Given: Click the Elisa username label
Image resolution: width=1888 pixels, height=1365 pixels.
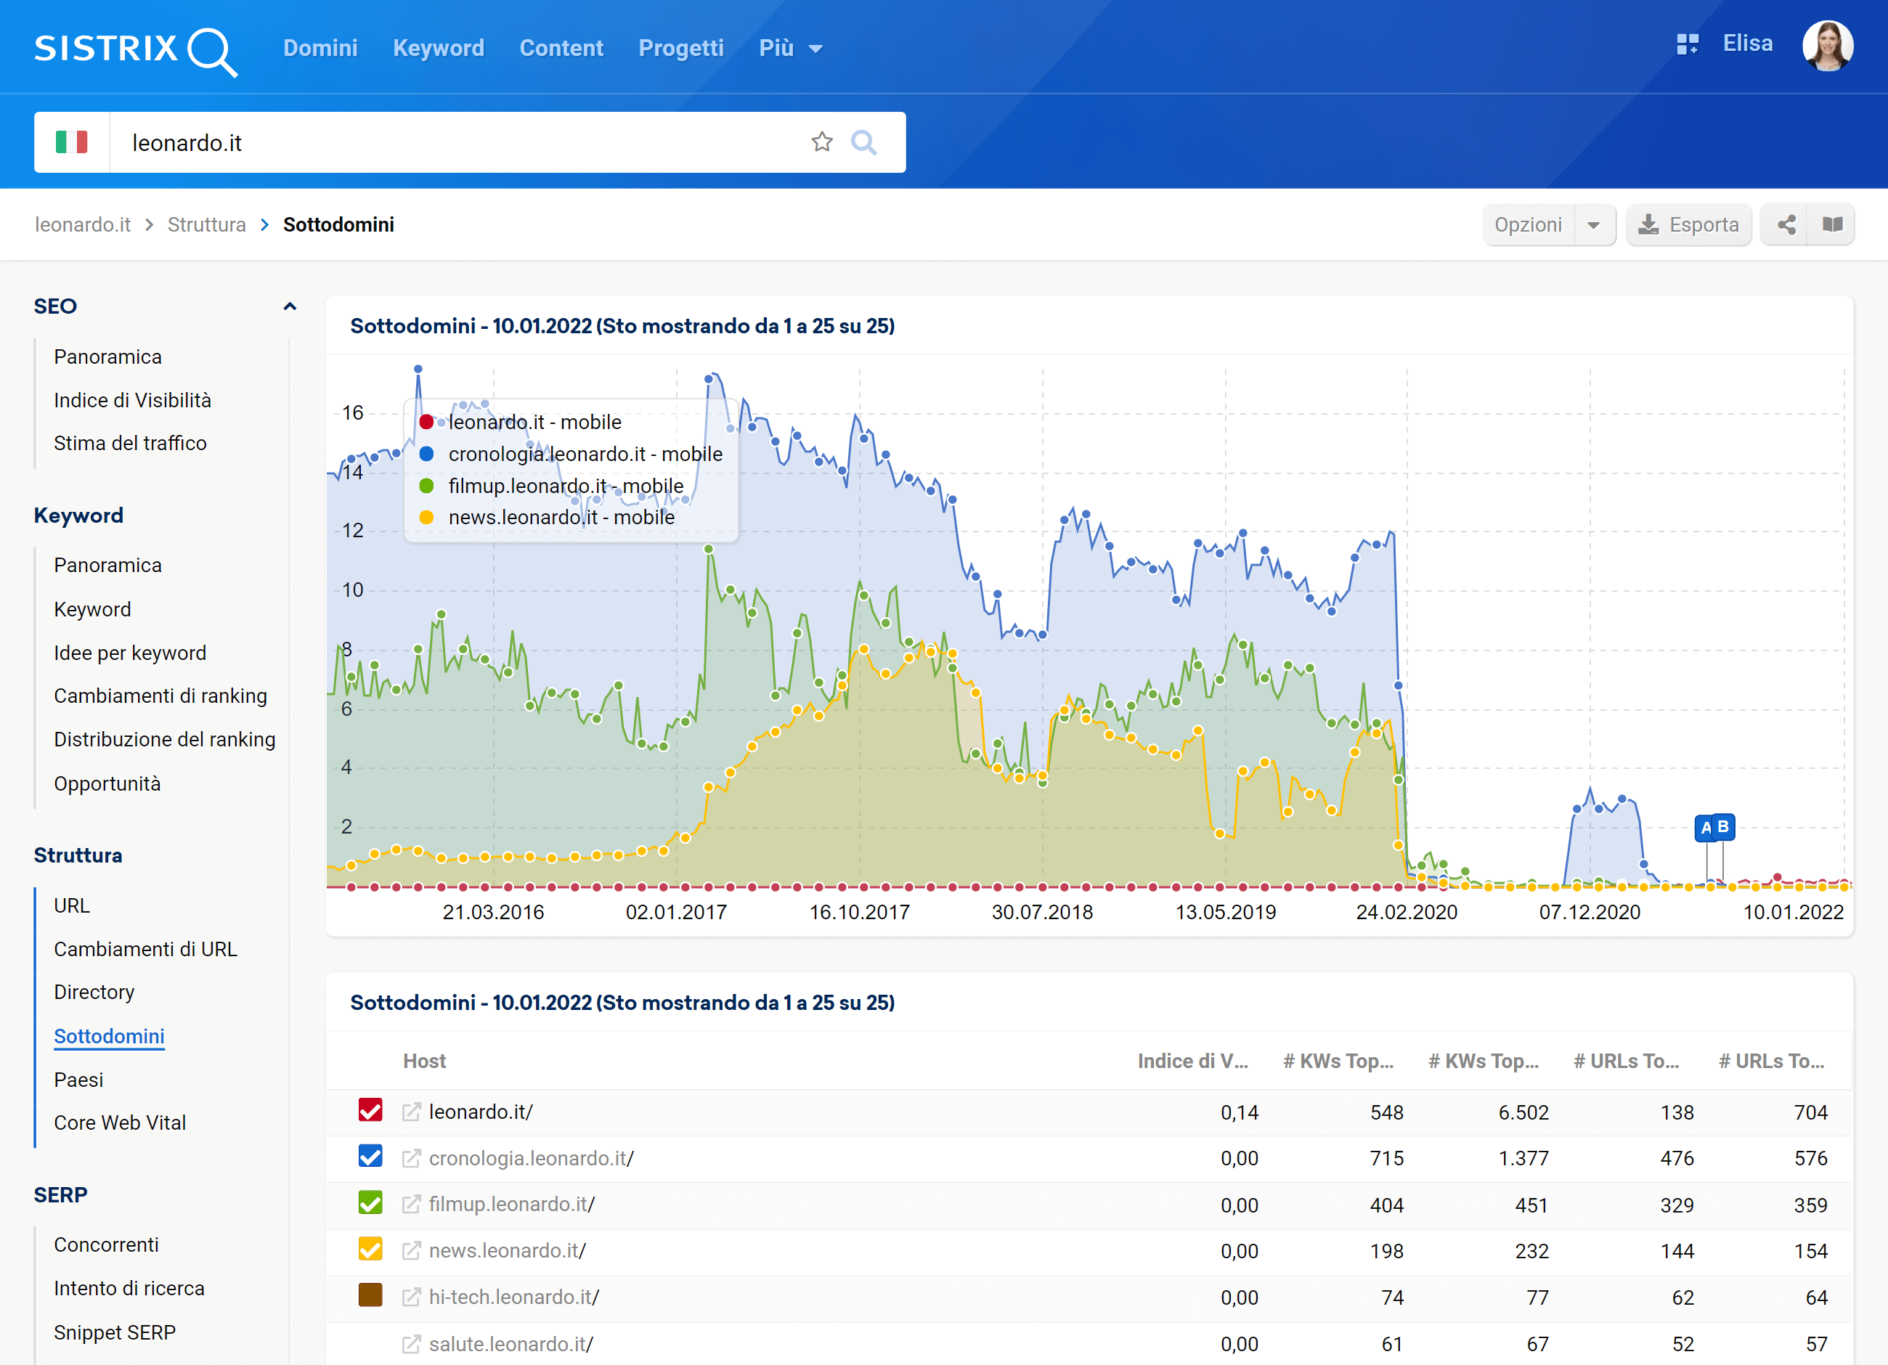Looking at the screenshot, I should click(1747, 44).
